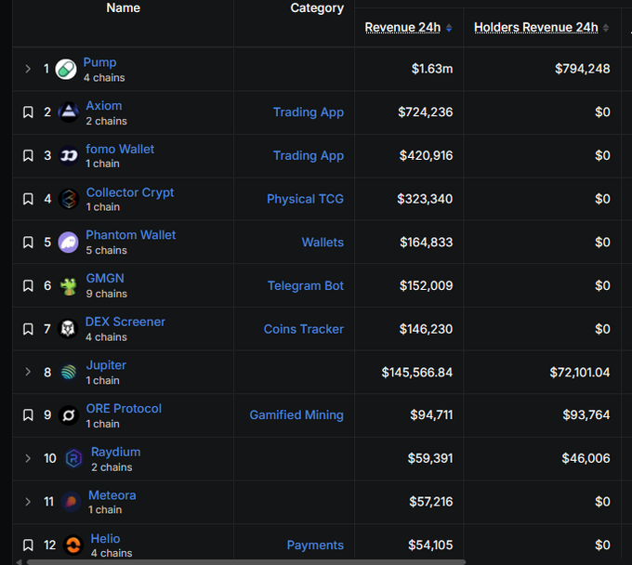632x565 pixels.
Task: Bookmark the Axiom row
Action: click(28, 112)
